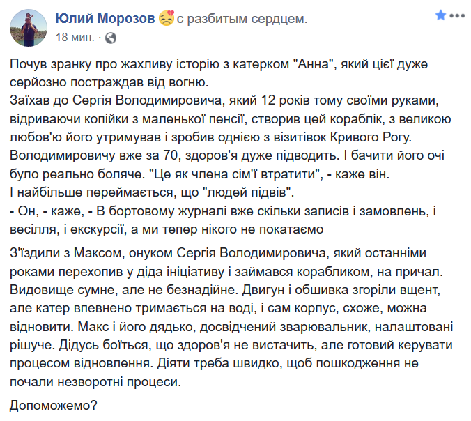The height and width of the screenshot is (421, 471).
Task: Click the blue star icon
Action: [440, 15]
